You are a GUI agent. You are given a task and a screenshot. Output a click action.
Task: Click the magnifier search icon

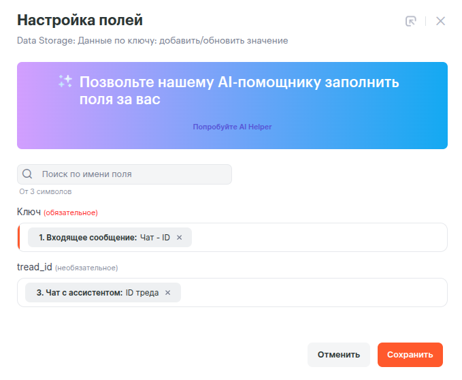tap(28, 174)
